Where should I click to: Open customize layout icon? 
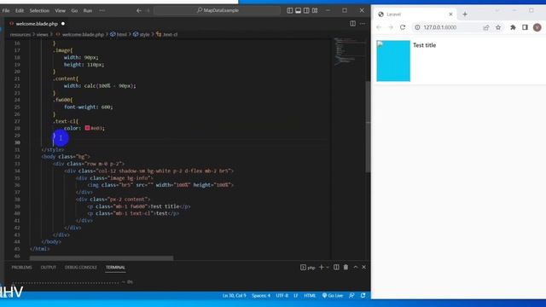point(315,10)
